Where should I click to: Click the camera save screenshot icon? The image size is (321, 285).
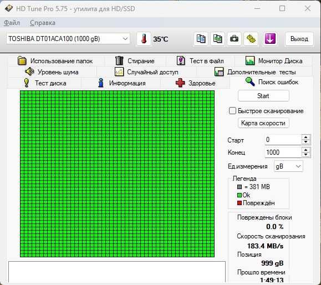[x=234, y=39]
